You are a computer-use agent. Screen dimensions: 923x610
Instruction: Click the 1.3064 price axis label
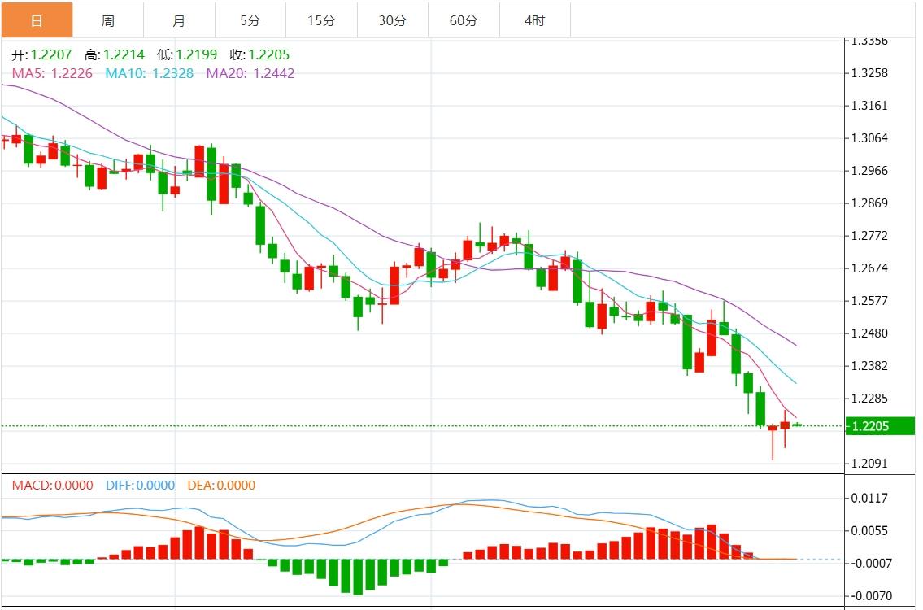(x=869, y=138)
